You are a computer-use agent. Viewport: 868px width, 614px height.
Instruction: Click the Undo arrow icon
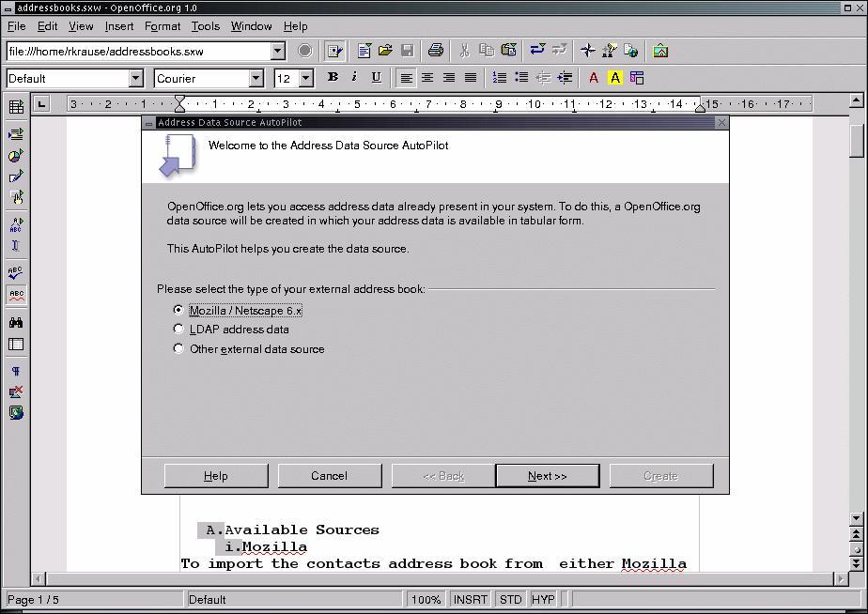537,51
